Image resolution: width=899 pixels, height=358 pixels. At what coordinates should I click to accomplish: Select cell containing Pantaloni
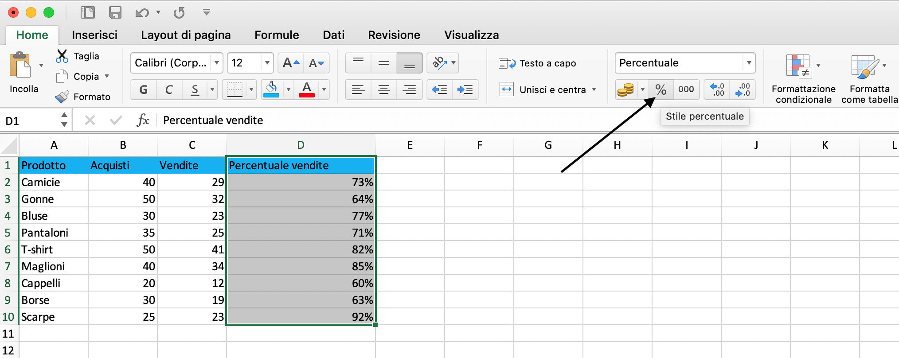click(54, 233)
